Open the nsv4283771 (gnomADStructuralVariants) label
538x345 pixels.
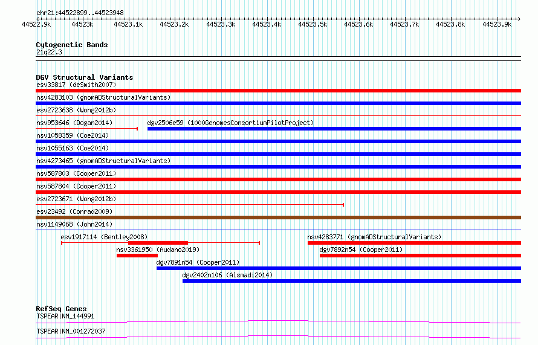pyautogui.click(x=374, y=237)
